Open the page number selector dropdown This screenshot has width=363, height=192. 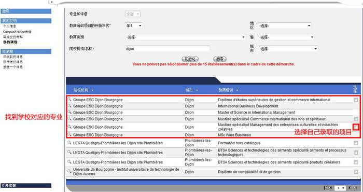pyautogui.click(x=340, y=188)
